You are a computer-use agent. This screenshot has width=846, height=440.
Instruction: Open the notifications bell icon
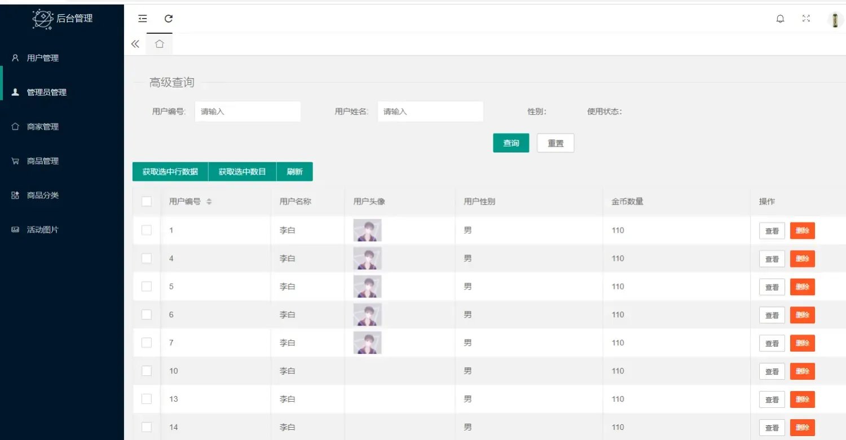click(780, 19)
